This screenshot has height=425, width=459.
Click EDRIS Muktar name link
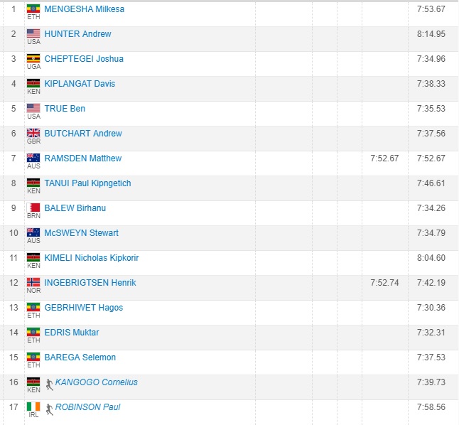click(x=72, y=333)
